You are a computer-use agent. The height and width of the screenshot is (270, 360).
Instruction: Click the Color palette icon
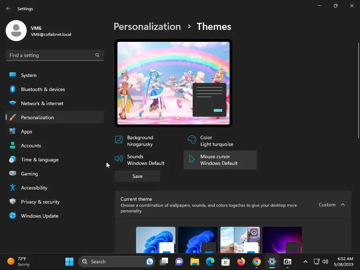192,139
